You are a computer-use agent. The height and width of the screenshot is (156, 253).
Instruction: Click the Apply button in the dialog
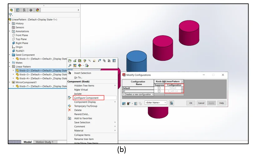point(211,103)
